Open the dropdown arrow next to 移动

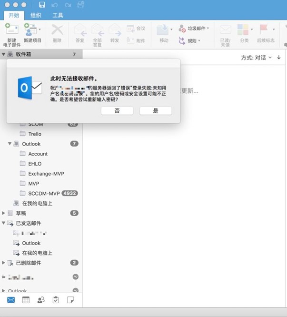[x=171, y=30]
